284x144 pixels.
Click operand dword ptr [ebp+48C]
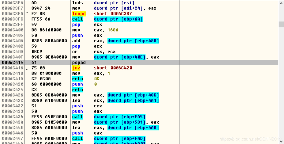[133, 95]
